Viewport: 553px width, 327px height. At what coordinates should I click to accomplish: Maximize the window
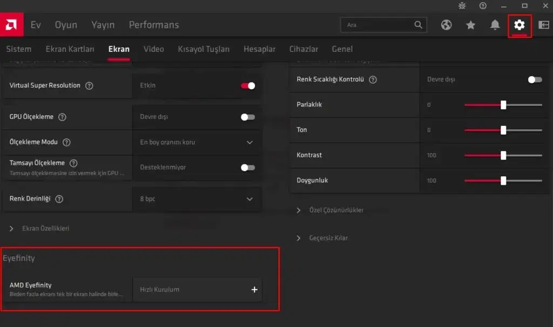pos(525,5)
